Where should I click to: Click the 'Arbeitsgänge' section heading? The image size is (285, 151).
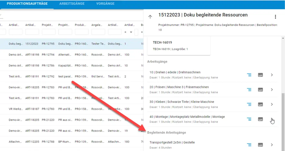point(157,61)
